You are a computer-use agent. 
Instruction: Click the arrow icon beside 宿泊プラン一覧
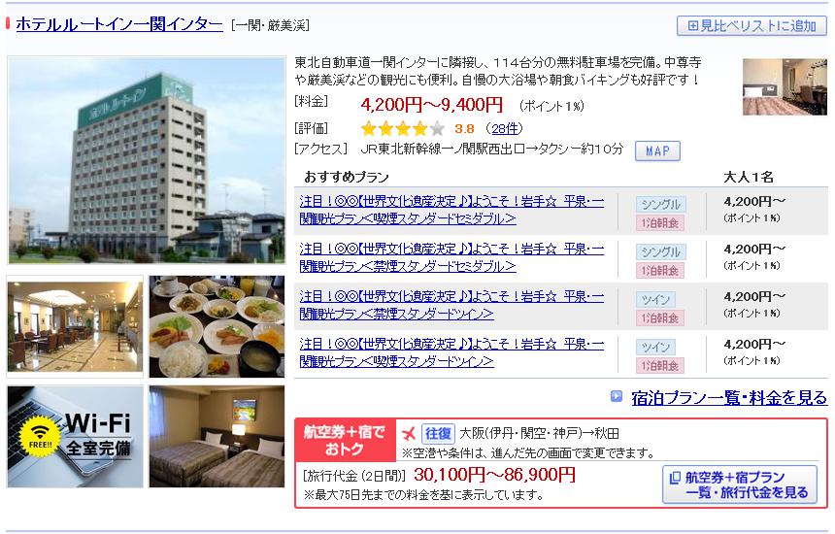(617, 396)
